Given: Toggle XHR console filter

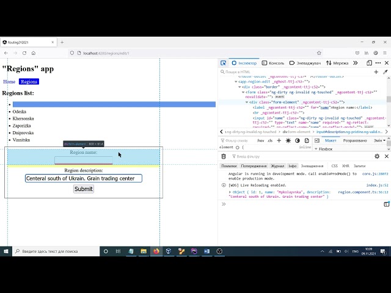Looking at the screenshot, I should coord(345,166).
